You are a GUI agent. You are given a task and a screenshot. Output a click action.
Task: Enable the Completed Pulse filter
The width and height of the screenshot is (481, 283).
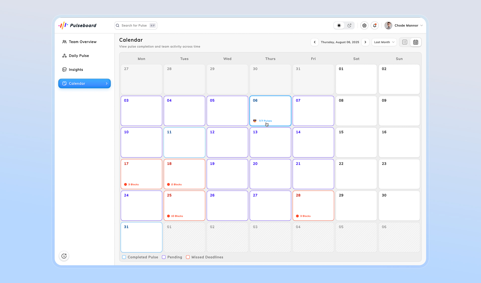pos(124,257)
